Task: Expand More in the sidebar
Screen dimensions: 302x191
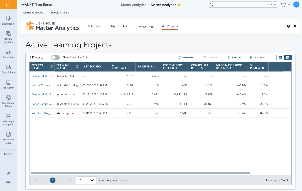Action: 8,154
